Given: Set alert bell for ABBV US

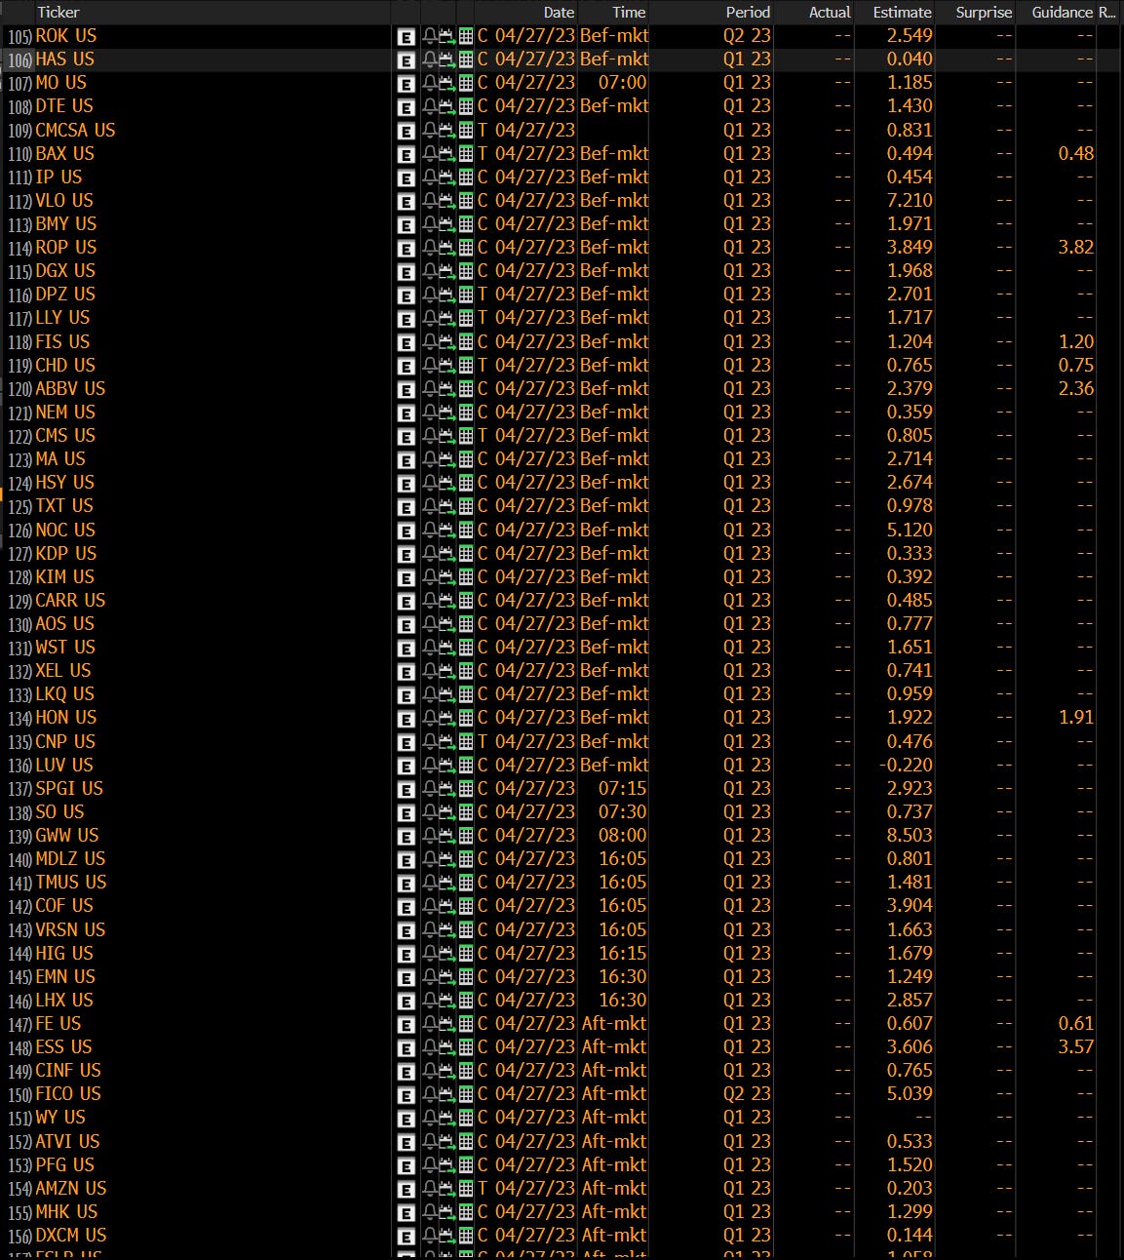Looking at the screenshot, I should [429, 390].
